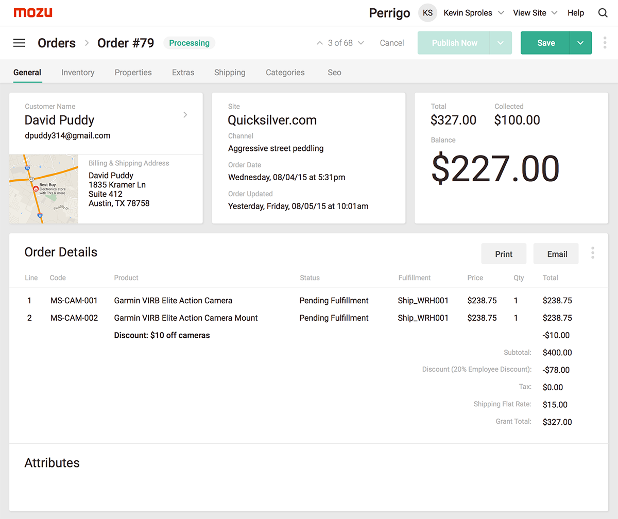This screenshot has height=519, width=618.
Task: Click the -$10.00 discount amount
Action: [556, 335]
